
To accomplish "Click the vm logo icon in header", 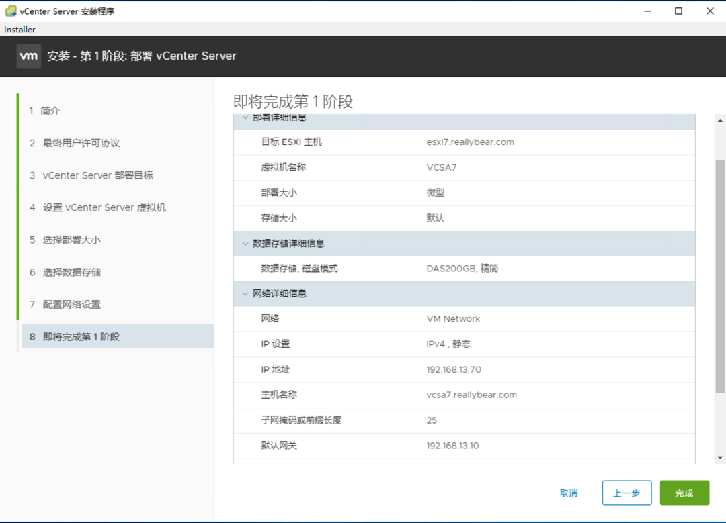I will [29, 56].
